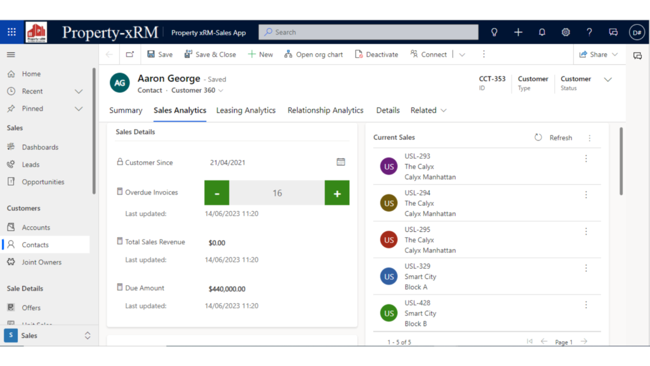Go back with the back arrow
This screenshot has height=366, width=650.
[x=109, y=55]
